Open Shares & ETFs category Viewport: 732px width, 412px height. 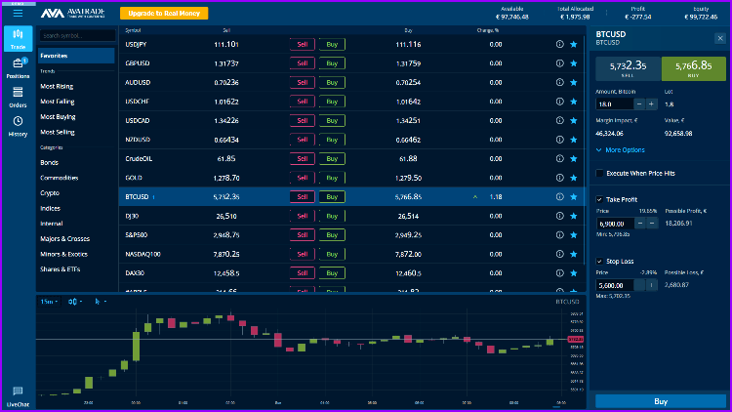click(61, 269)
